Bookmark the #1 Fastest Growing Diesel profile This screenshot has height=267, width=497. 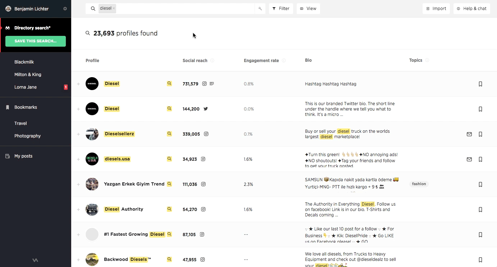[480, 235]
